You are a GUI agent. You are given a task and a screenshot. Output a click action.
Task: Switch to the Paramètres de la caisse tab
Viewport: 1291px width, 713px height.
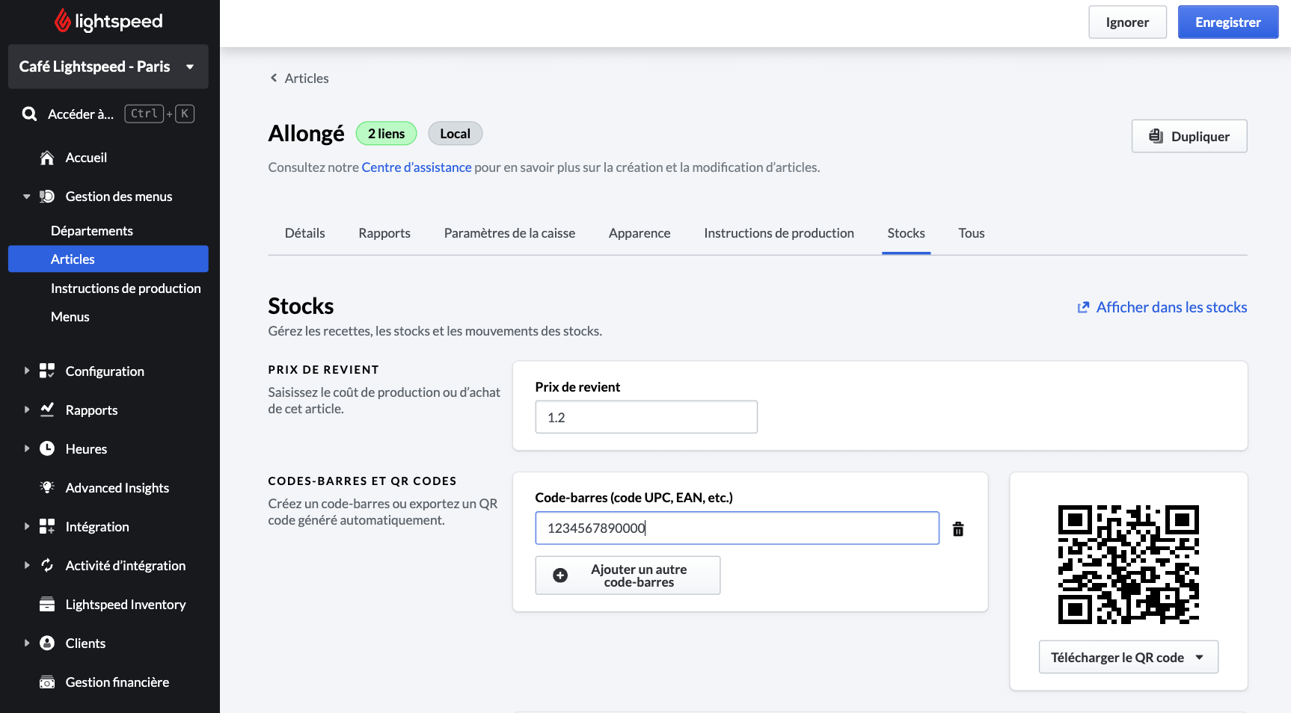509,233
